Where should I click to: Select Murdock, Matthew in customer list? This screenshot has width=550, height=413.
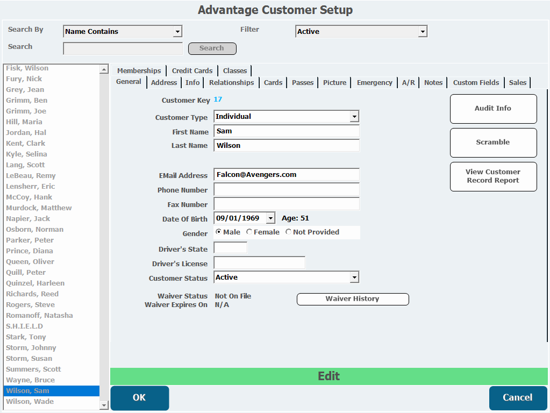click(x=51, y=208)
